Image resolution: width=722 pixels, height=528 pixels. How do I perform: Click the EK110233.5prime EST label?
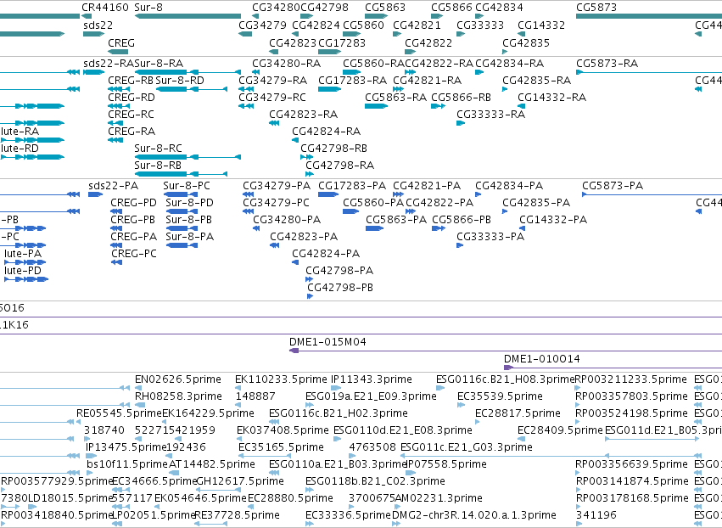coord(282,379)
